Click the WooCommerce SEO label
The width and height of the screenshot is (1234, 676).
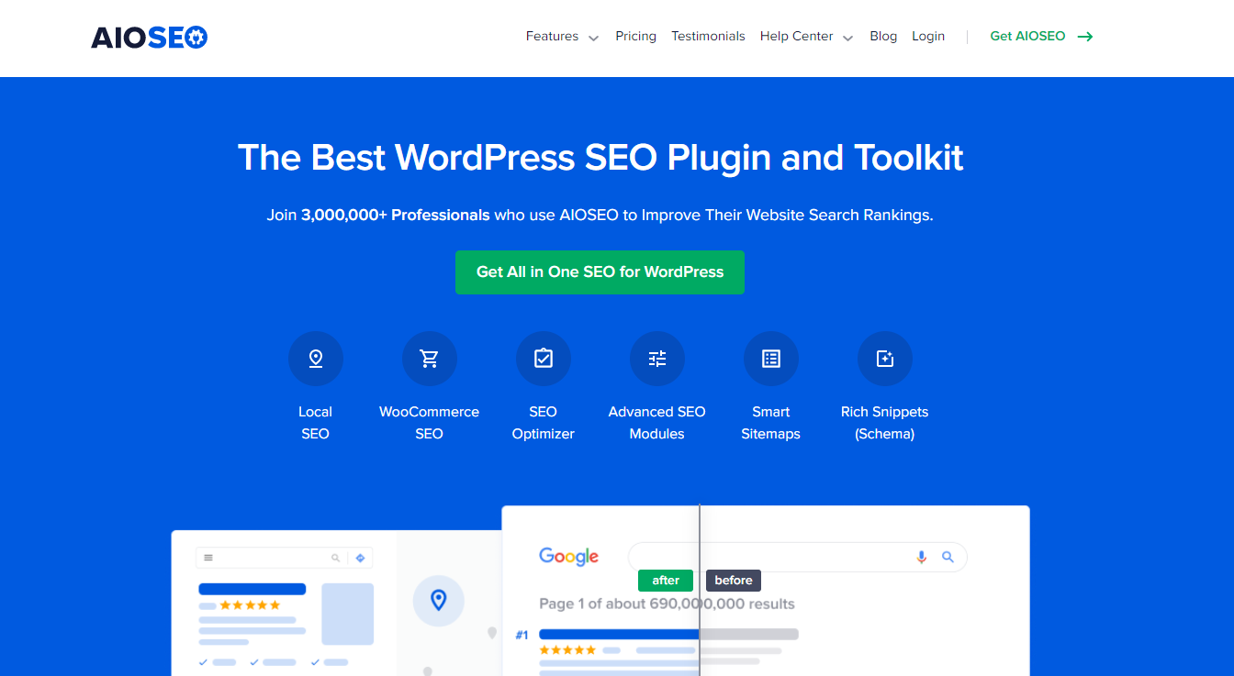430,423
